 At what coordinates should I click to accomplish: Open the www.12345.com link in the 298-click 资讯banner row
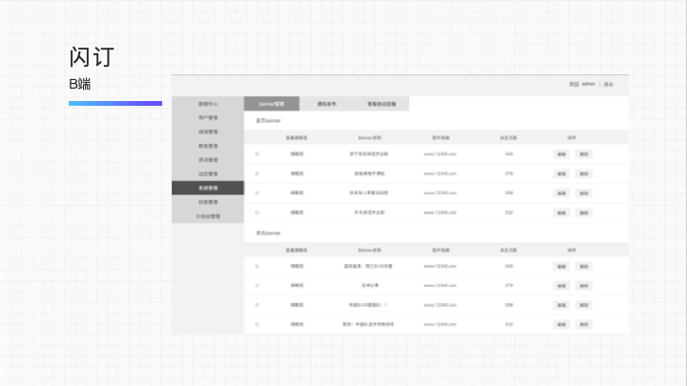tap(440, 305)
